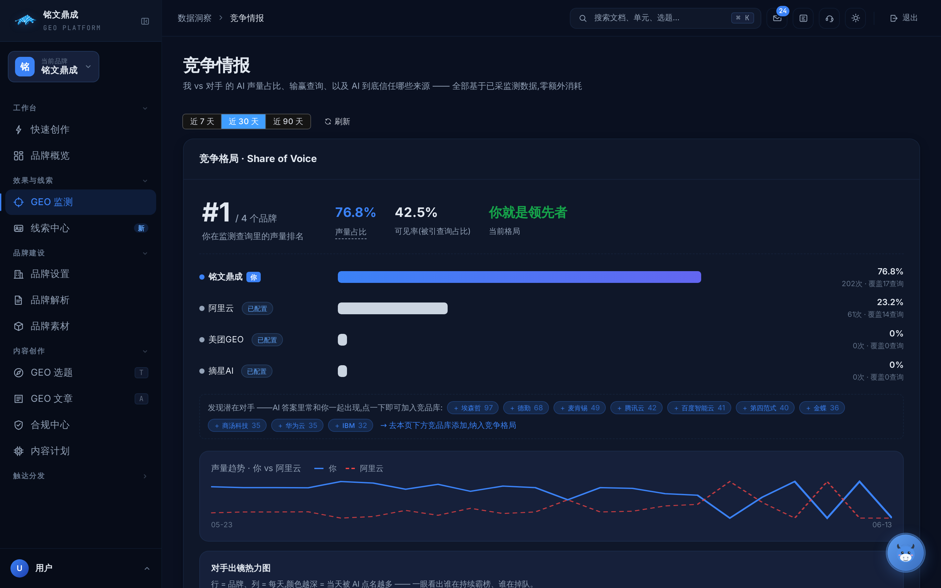This screenshot has width=941, height=588.
Task: Add 商汤科技 35 to competitor library
Action: point(237,425)
